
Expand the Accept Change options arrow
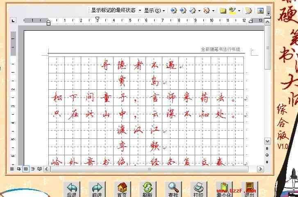pyautogui.click(x=199, y=11)
